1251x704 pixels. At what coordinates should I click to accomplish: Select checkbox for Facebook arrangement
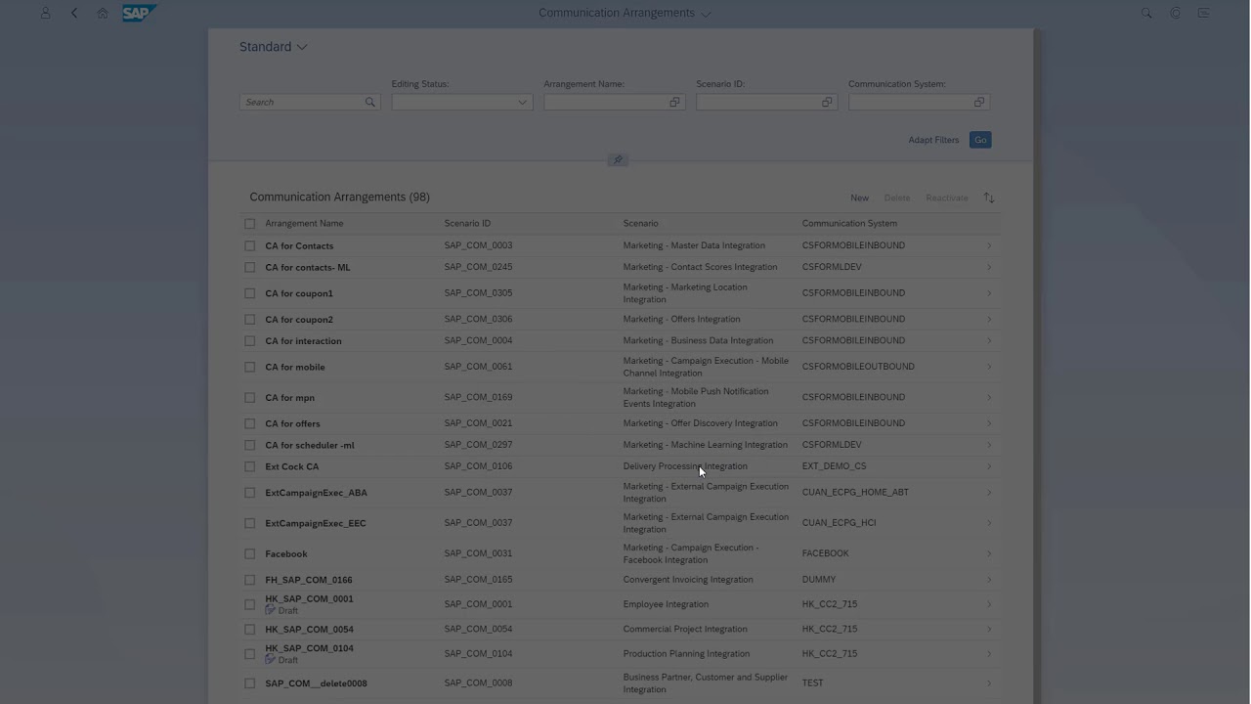(x=250, y=553)
